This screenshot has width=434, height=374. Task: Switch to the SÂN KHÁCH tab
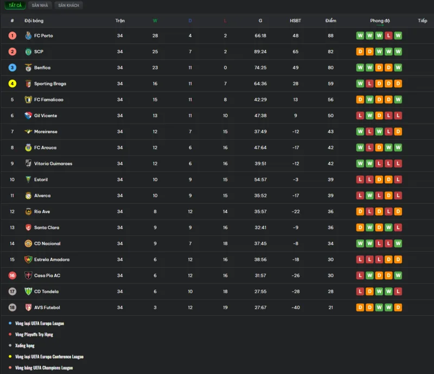[69, 5]
